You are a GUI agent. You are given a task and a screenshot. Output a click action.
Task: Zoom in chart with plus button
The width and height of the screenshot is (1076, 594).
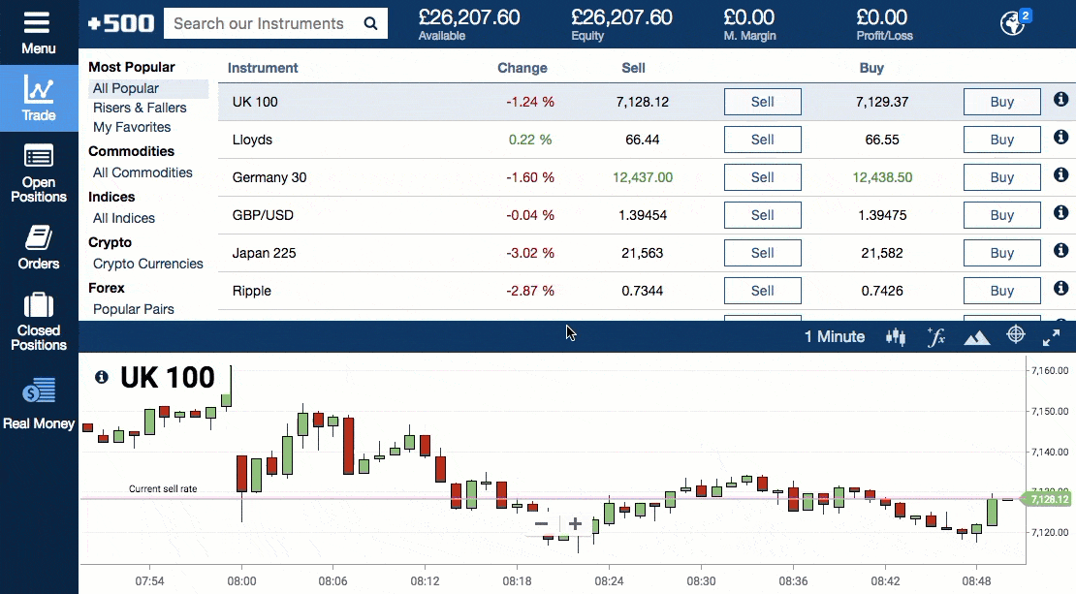coord(575,524)
